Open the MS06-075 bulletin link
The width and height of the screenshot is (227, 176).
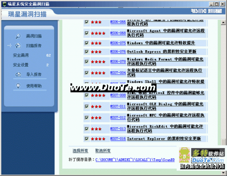pos(118,43)
